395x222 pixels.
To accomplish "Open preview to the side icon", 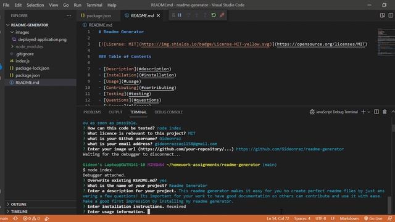I will pyautogui.click(x=383, y=15).
